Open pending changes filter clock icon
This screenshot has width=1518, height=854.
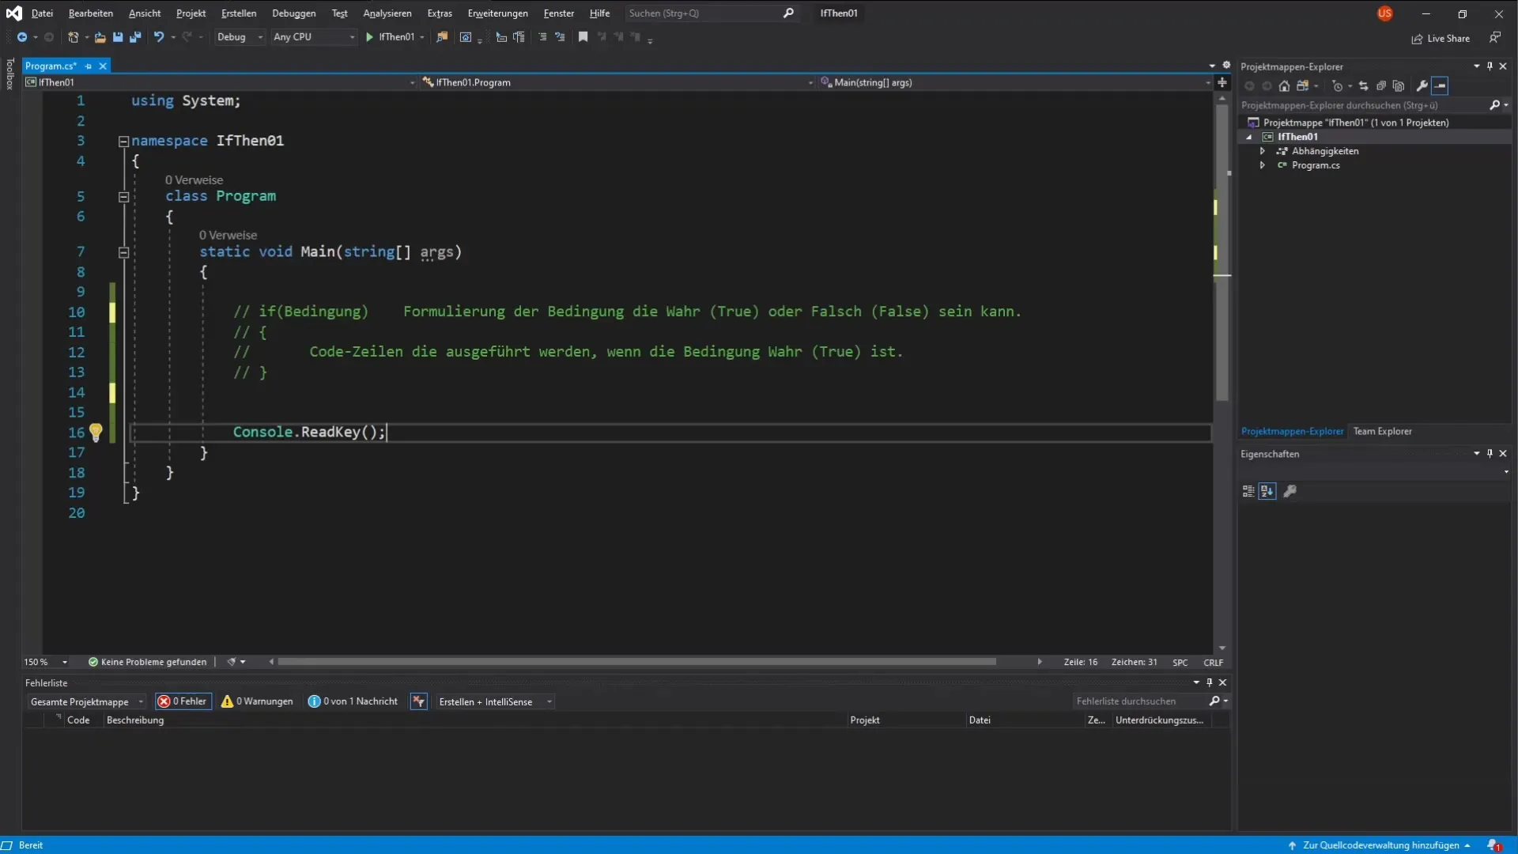point(1338,86)
